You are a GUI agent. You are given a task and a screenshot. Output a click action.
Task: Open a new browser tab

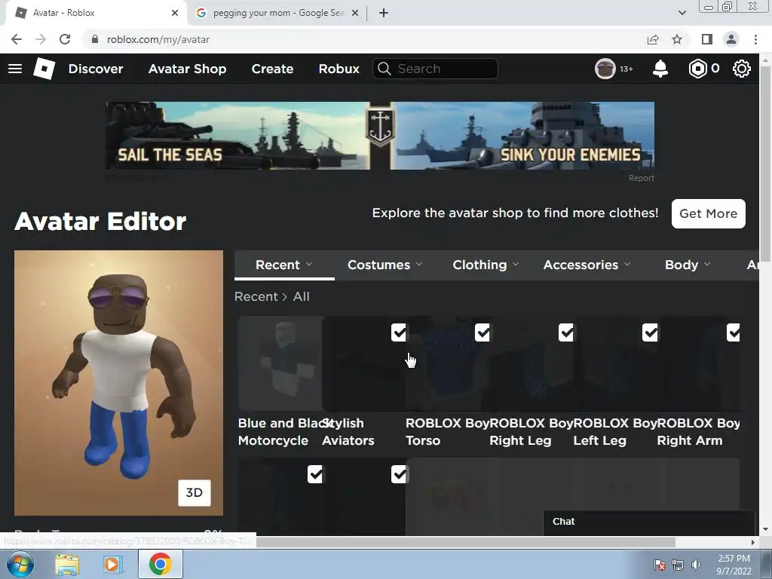[384, 13]
